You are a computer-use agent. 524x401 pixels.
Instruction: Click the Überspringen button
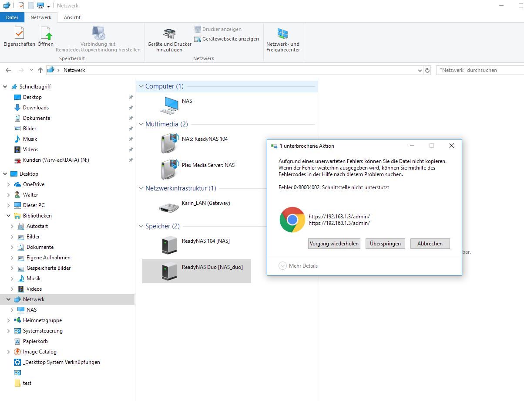385,244
